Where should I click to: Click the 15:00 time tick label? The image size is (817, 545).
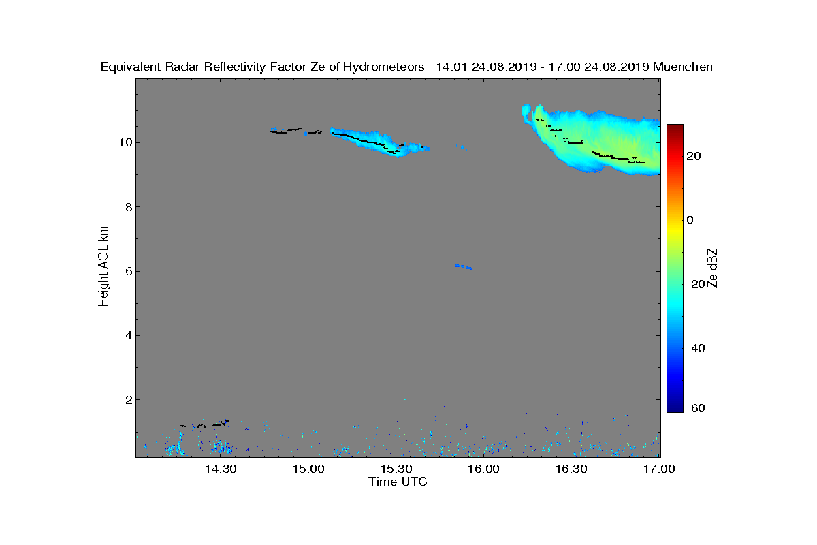click(308, 469)
